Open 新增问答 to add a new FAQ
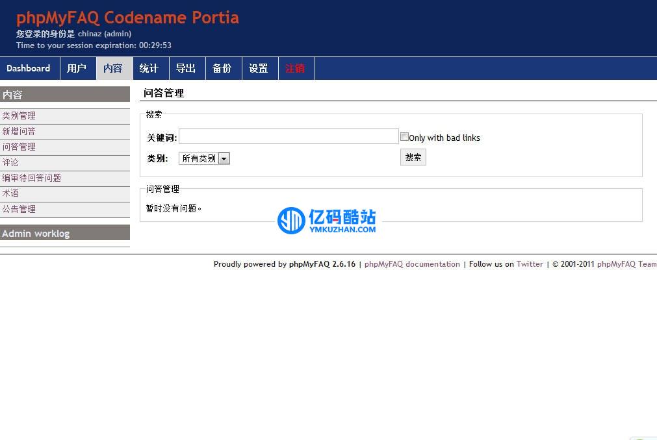The height and width of the screenshot is (440, 657). pos(19,131)
